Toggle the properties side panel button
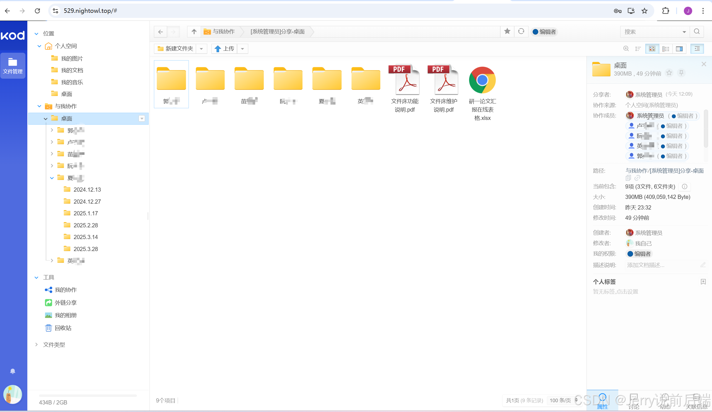This screenshot has height=412, width=712. tap(697, 49)
